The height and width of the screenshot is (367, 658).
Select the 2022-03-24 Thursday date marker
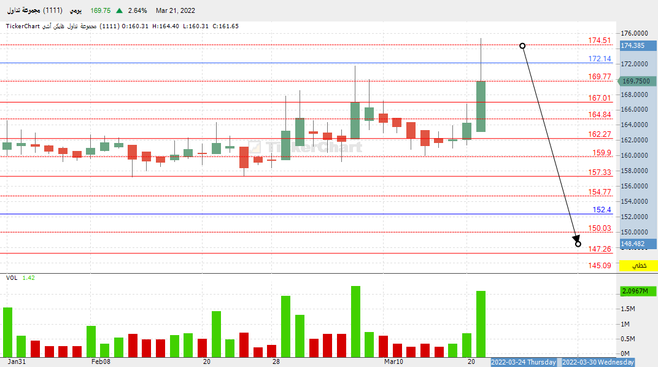[524, 362]
